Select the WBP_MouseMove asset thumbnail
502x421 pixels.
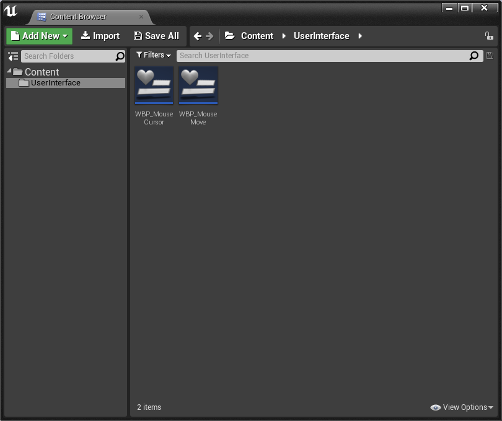point(198,85)
